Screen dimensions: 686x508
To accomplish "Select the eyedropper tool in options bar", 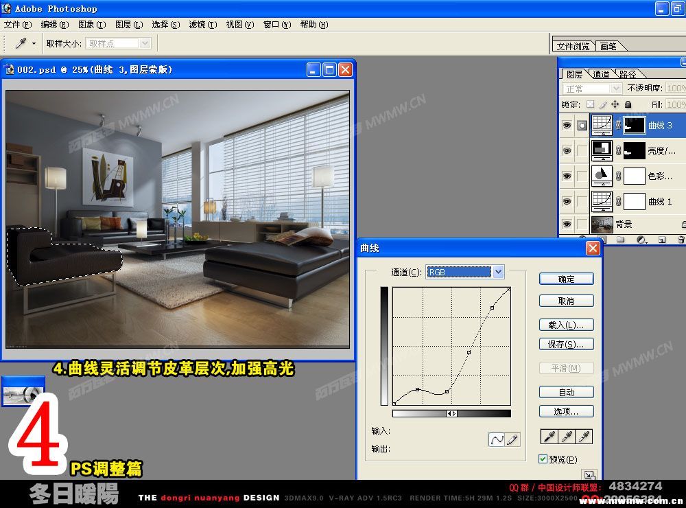I will tap(21, 43).
